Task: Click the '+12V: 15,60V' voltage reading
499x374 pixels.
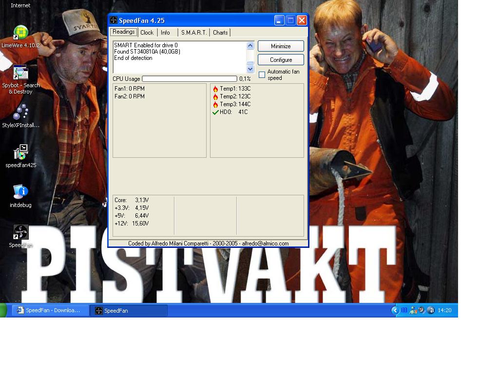Action: click(x=132, y=223)
